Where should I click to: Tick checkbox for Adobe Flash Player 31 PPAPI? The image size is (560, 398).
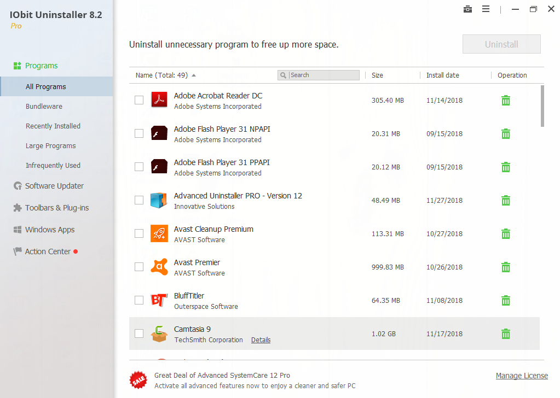(x=139, y=167)
